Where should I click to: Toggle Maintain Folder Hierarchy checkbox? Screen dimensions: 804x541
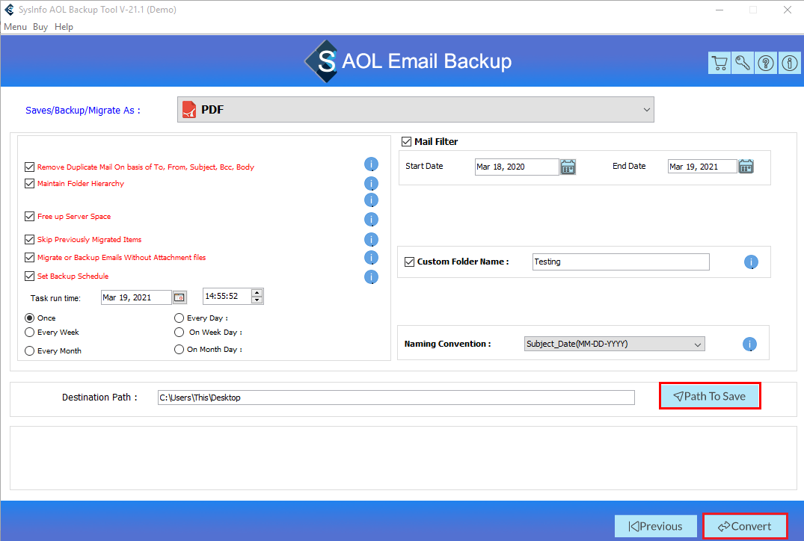point(30,184)
